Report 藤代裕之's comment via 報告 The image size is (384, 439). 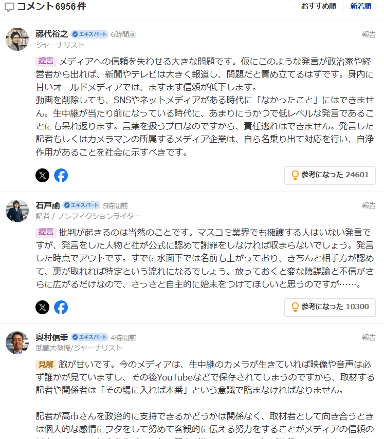369,34
